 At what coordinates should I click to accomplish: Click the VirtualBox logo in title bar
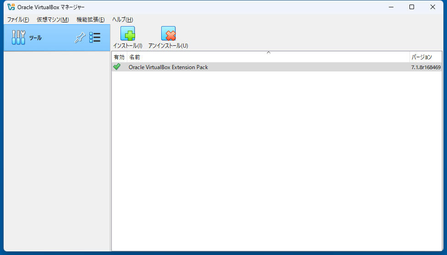[x=11, y=7]
